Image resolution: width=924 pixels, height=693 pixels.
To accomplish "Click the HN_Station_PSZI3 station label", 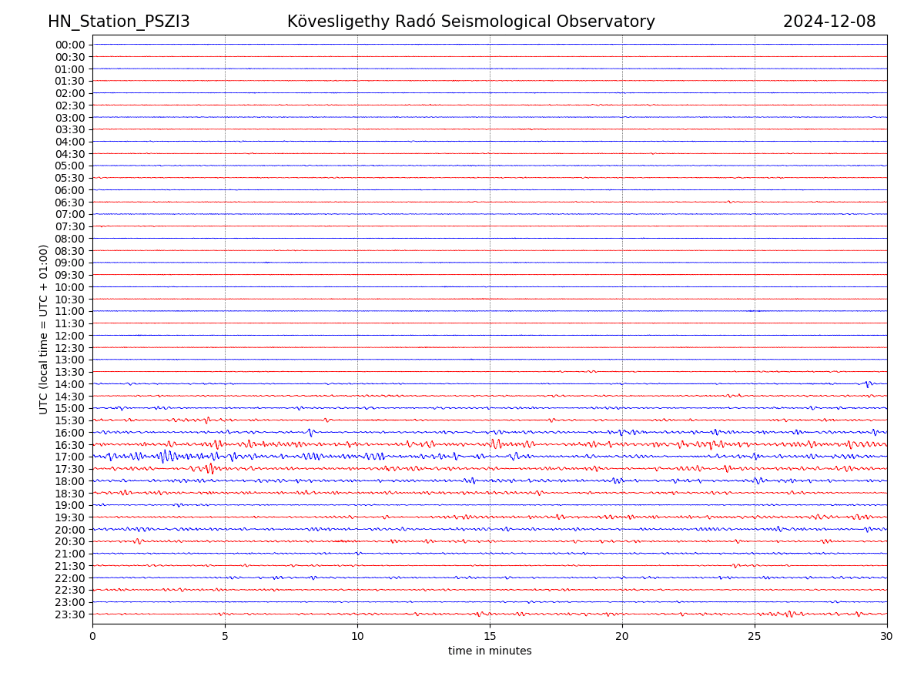I will [x=119, y=22].
